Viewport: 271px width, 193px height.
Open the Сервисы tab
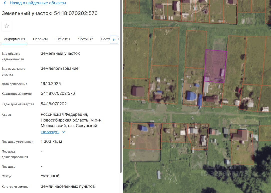40,39
